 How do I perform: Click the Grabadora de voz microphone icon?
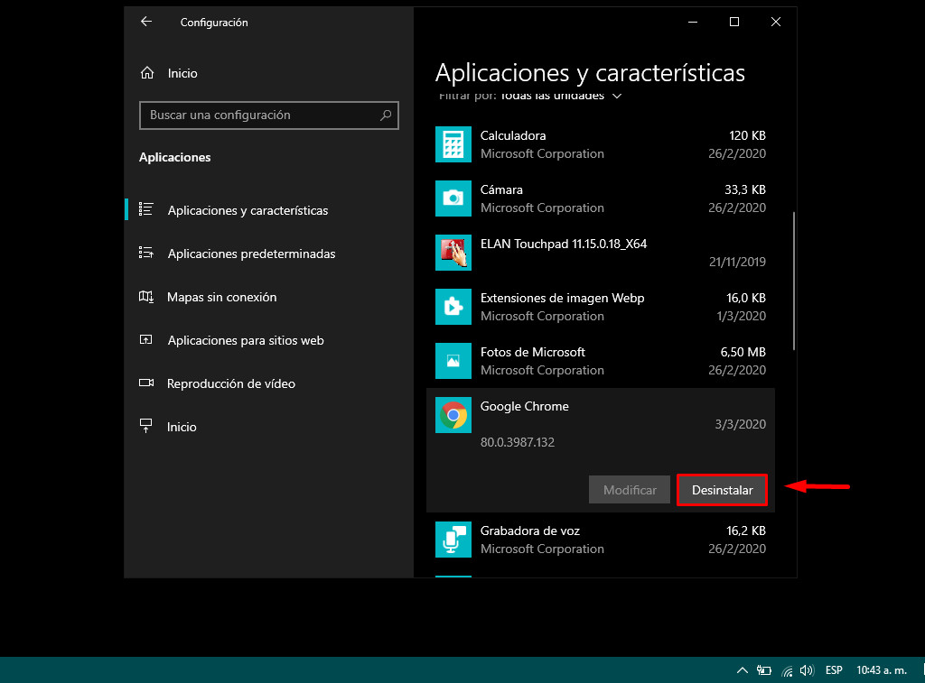[x=453, y=539]
